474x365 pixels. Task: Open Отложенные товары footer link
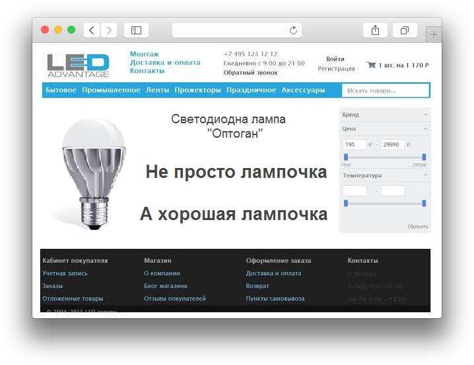pos(73,298)
